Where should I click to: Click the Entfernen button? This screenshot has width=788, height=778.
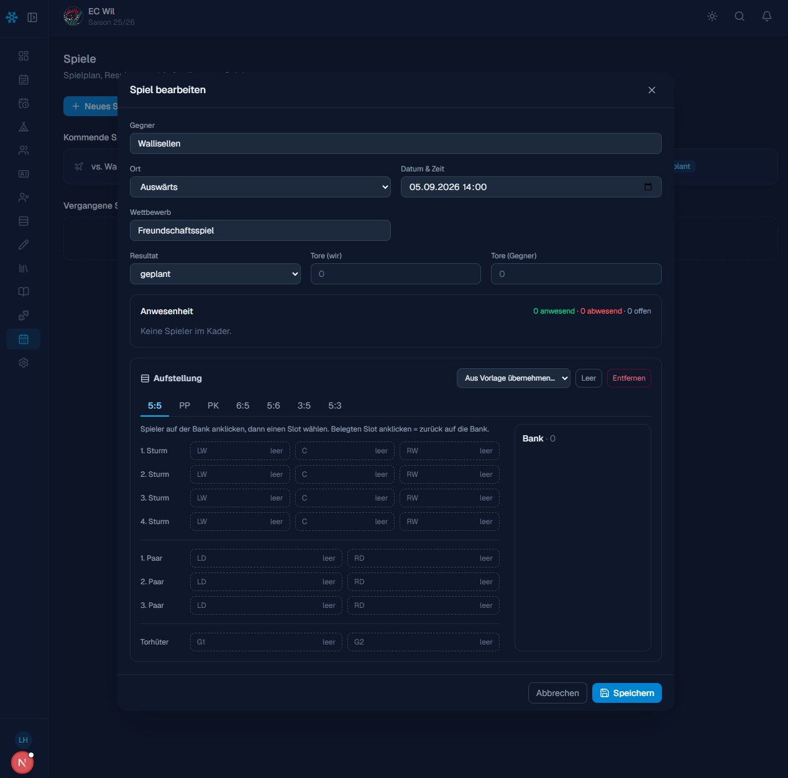click(629, 378)
